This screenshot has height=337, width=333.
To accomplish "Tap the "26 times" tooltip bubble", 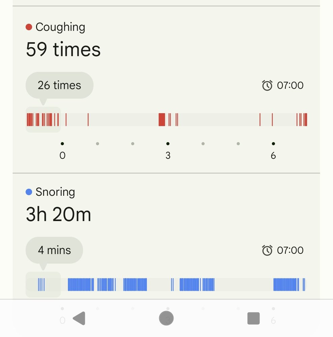I will pos(59,85).
